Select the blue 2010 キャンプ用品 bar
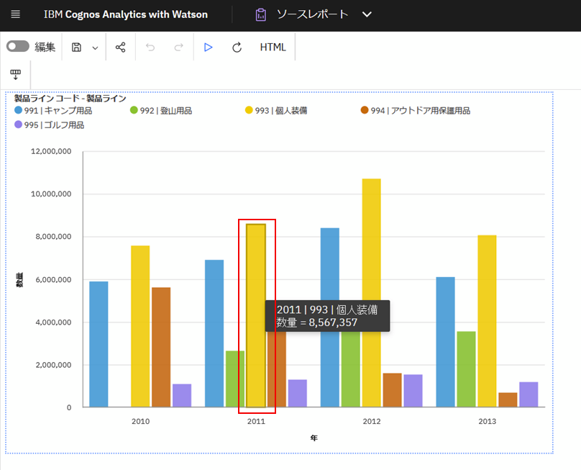 coord(99,344)
